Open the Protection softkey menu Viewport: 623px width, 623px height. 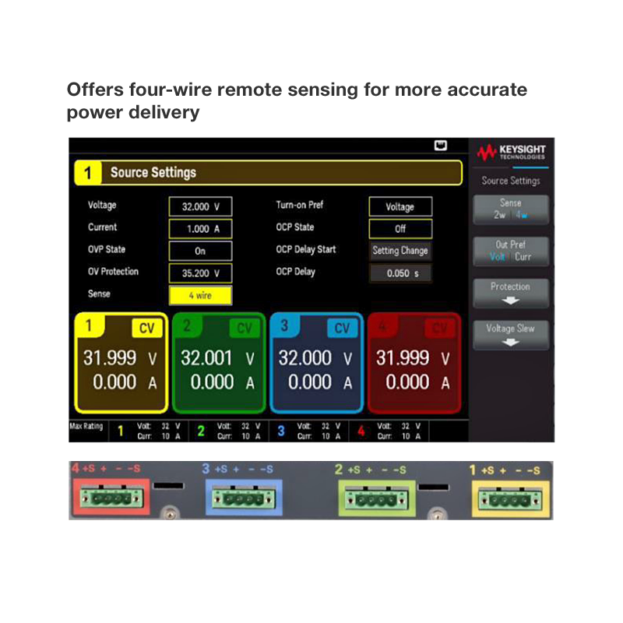[x=511, y=294]
